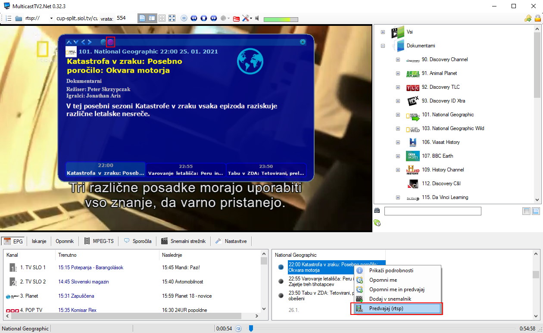
Task: Click the purple circle in EPG overlay
Action: (110, 42)
